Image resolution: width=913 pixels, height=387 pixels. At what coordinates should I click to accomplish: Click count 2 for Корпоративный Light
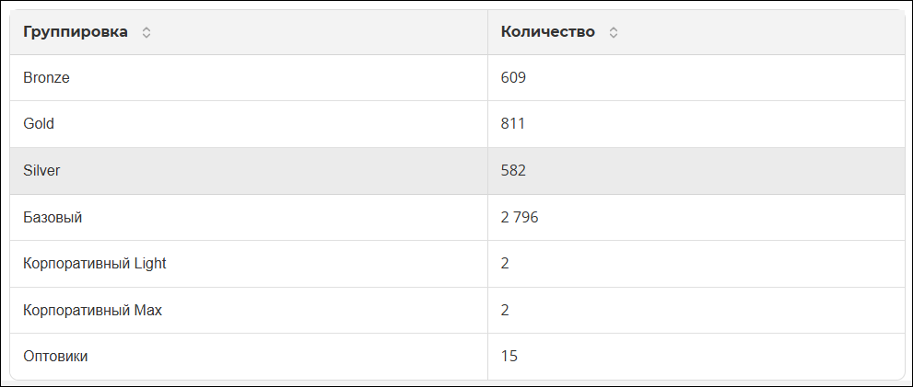click(x=505, y=264)
